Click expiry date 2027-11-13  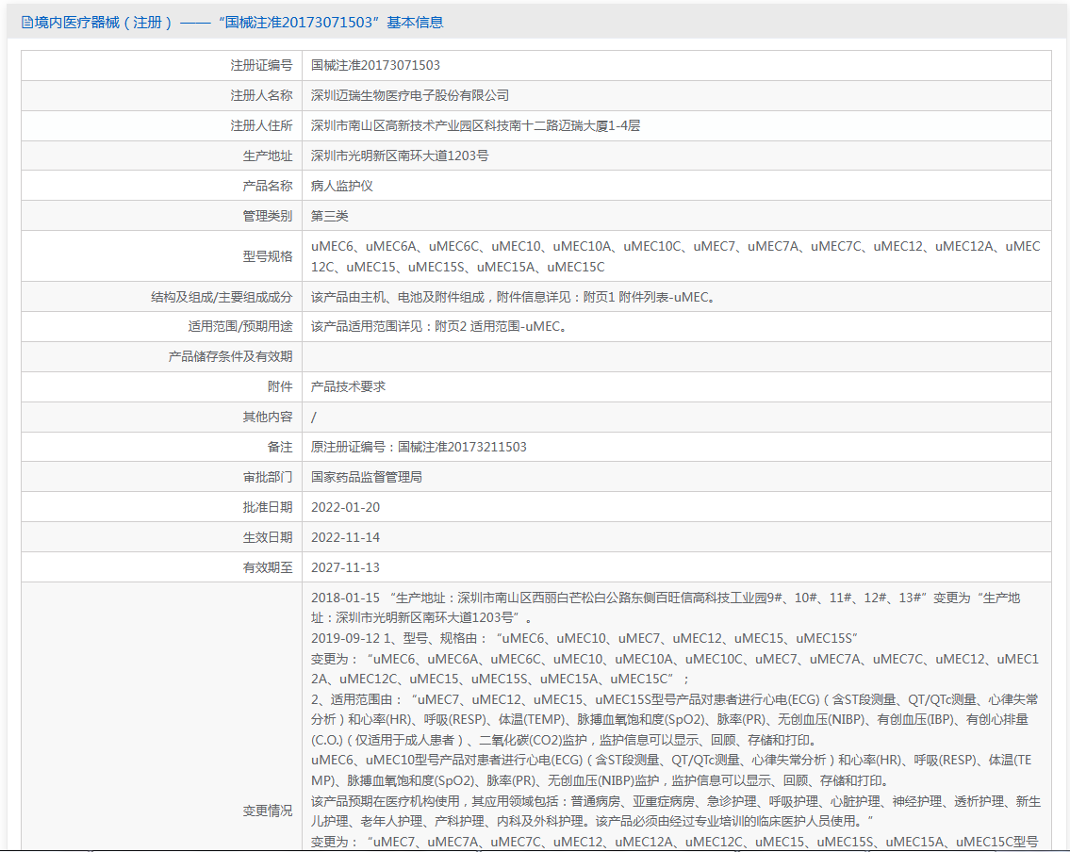(345, 567)
